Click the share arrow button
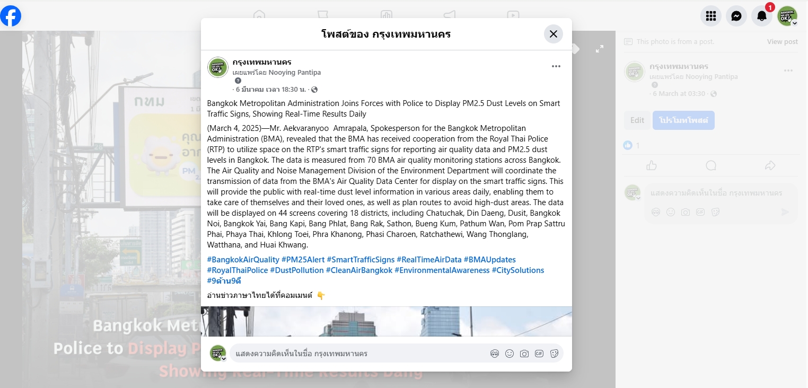The image size is (808, 388). tap(770, 166)
